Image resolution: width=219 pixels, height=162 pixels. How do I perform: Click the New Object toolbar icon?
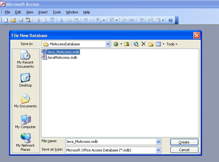tap(158, 20)
